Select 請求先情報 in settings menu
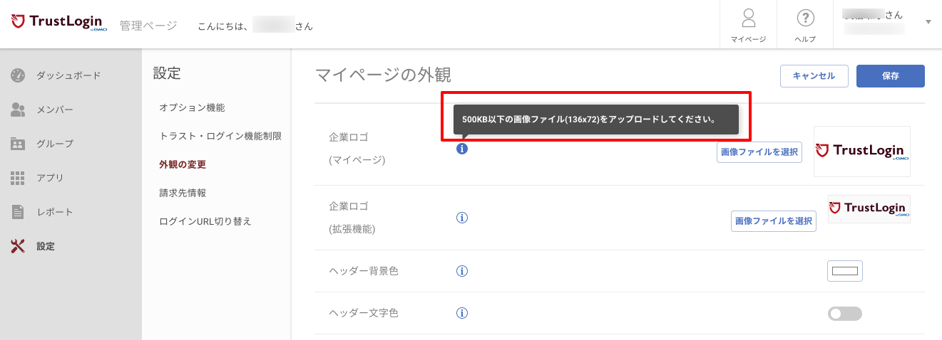This screenshot has width=942, height=340. click(183, 193)
